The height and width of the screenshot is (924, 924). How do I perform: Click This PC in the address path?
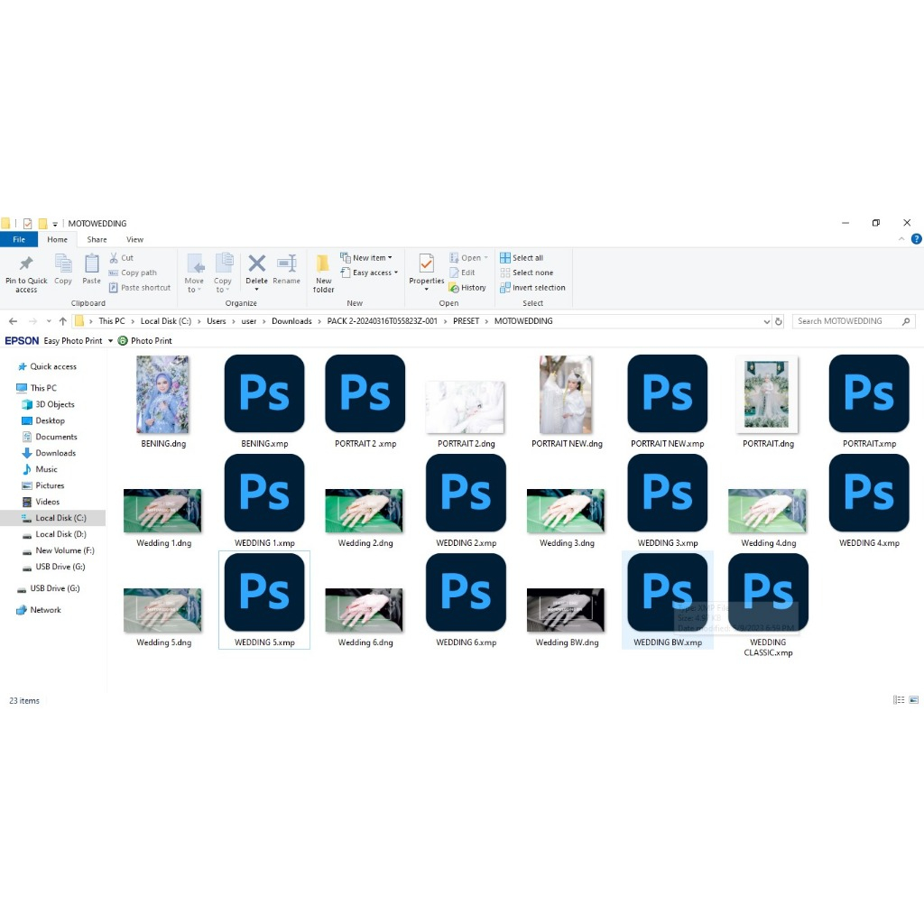112,321
